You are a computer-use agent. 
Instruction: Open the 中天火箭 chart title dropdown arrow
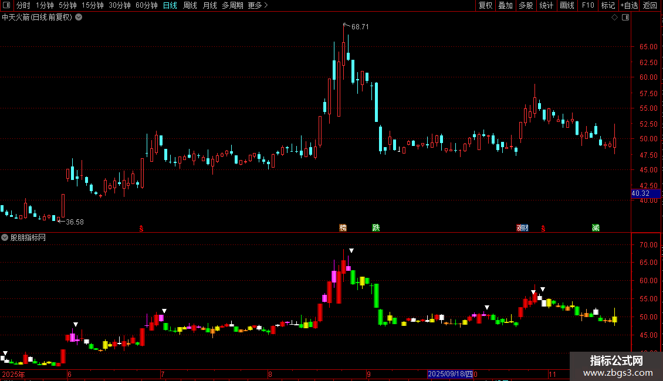pos(79,18)
